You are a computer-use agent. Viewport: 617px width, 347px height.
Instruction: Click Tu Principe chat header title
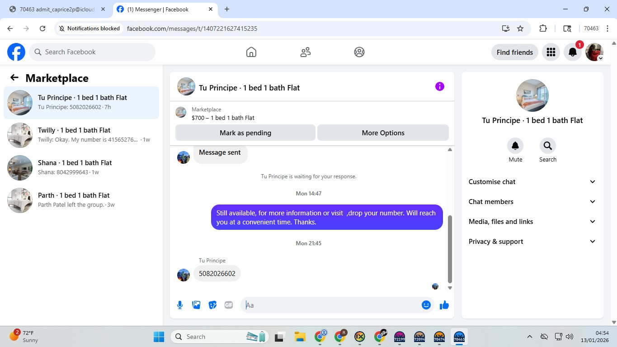click(x=250, y=88)
